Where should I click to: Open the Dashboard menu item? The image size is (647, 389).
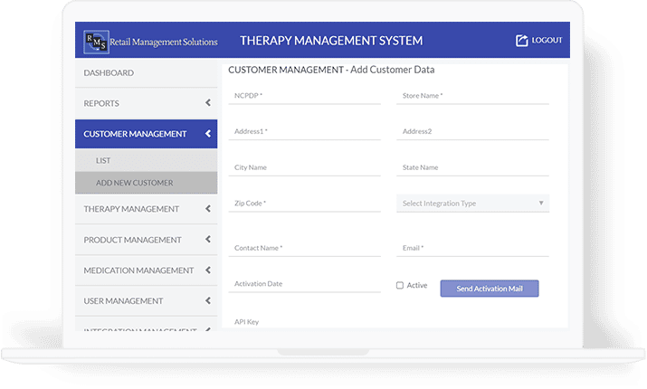109,72
